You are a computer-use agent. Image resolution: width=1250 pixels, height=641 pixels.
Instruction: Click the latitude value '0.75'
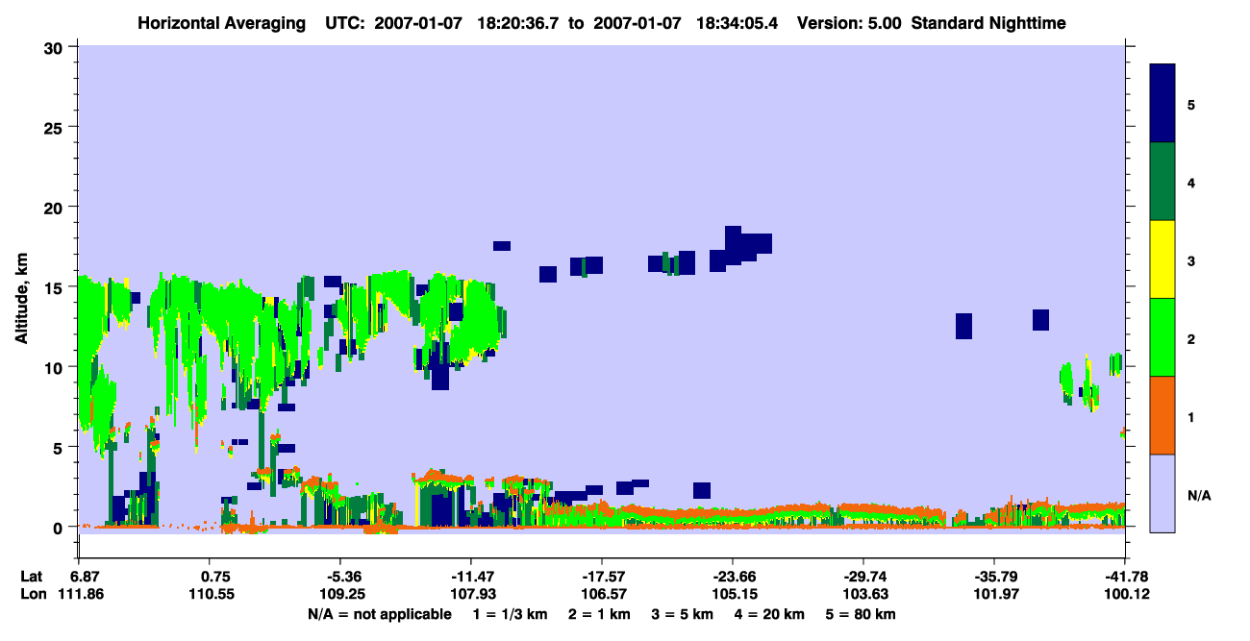coord(215,577)
